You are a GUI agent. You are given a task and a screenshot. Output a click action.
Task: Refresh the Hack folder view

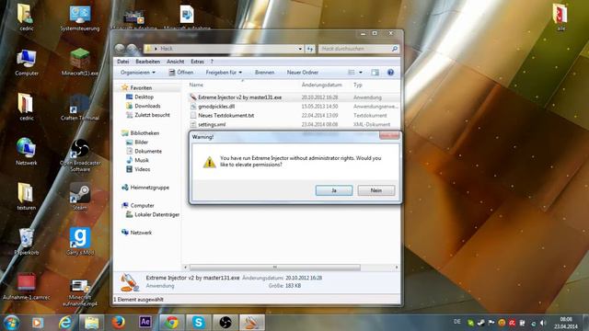[x=310, y=49]
